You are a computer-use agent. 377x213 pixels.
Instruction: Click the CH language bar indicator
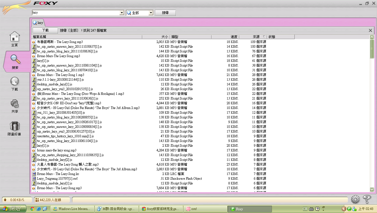[305, 209]
